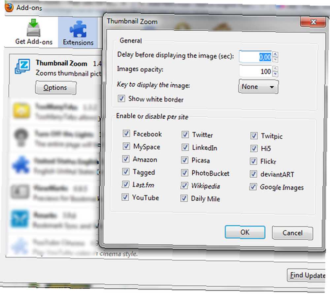Select the YouTube cinema style extension icon

click(x=19, y=246)
